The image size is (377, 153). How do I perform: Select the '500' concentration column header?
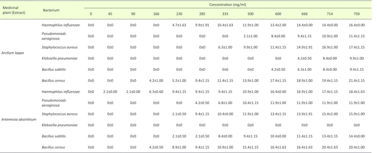tap(250, 14)
